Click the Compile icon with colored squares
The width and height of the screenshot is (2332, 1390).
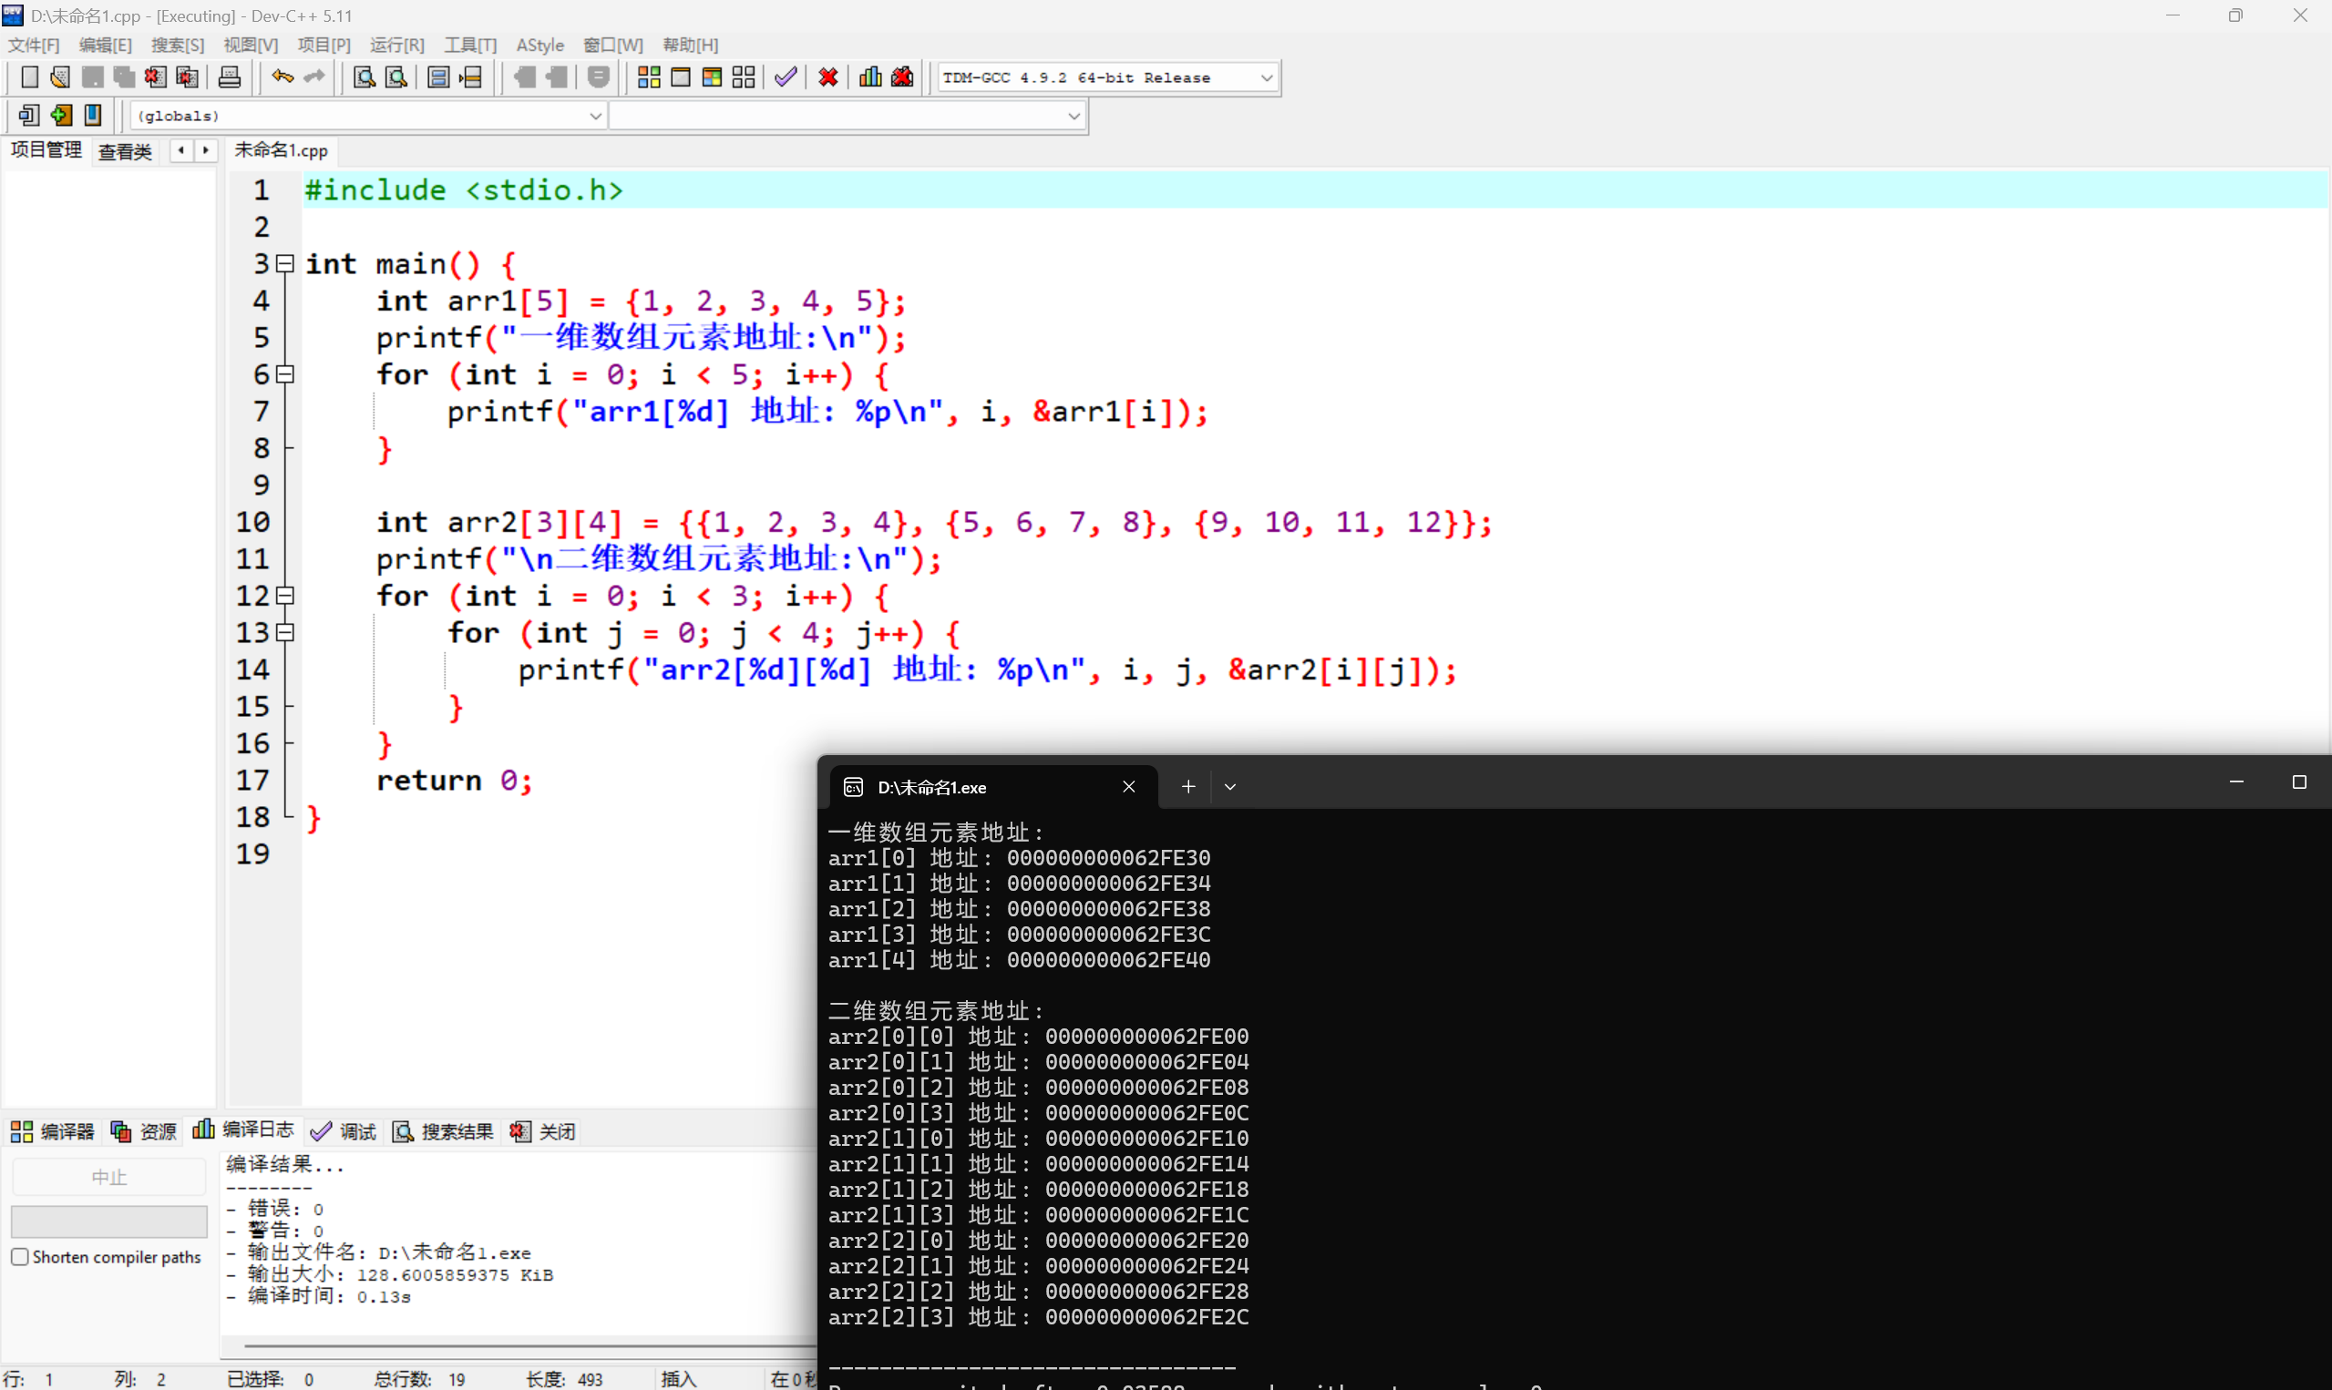(x=648, y=77)
